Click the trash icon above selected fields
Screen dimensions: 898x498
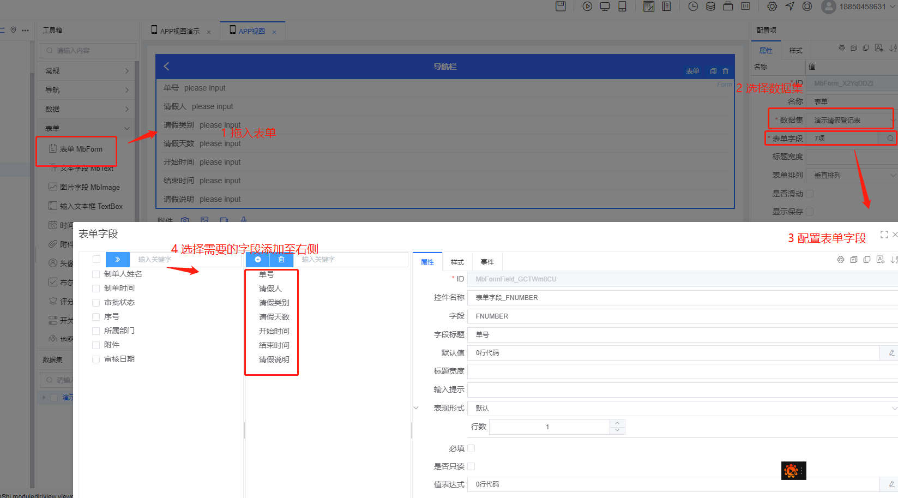click(281, 260)
